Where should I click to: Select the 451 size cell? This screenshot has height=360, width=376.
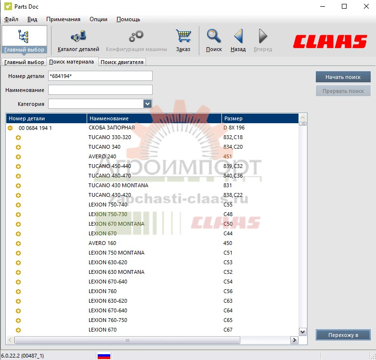pos(228,156)
